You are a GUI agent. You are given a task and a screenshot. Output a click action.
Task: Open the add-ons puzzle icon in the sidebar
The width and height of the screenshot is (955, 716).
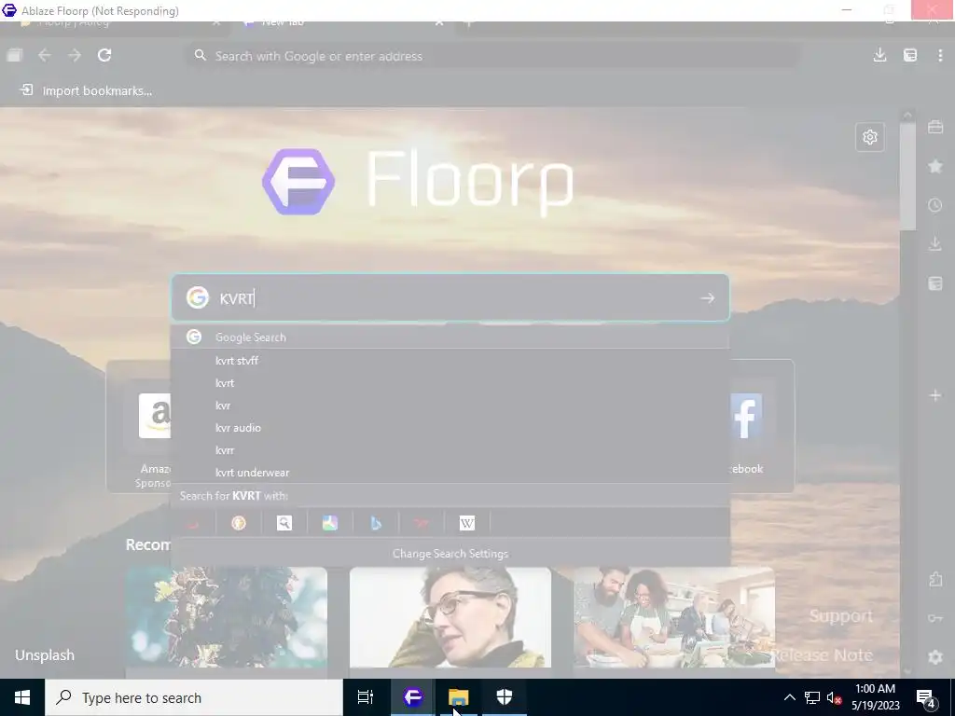[x=935, y=579]
